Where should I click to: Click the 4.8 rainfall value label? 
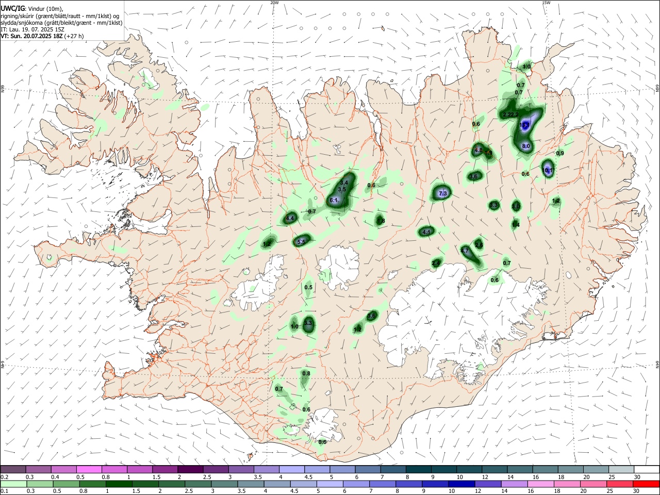[478, 151]
